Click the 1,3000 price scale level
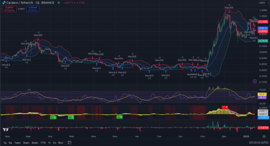The height and width of the screenshot is (146, 270). (263, 10)
